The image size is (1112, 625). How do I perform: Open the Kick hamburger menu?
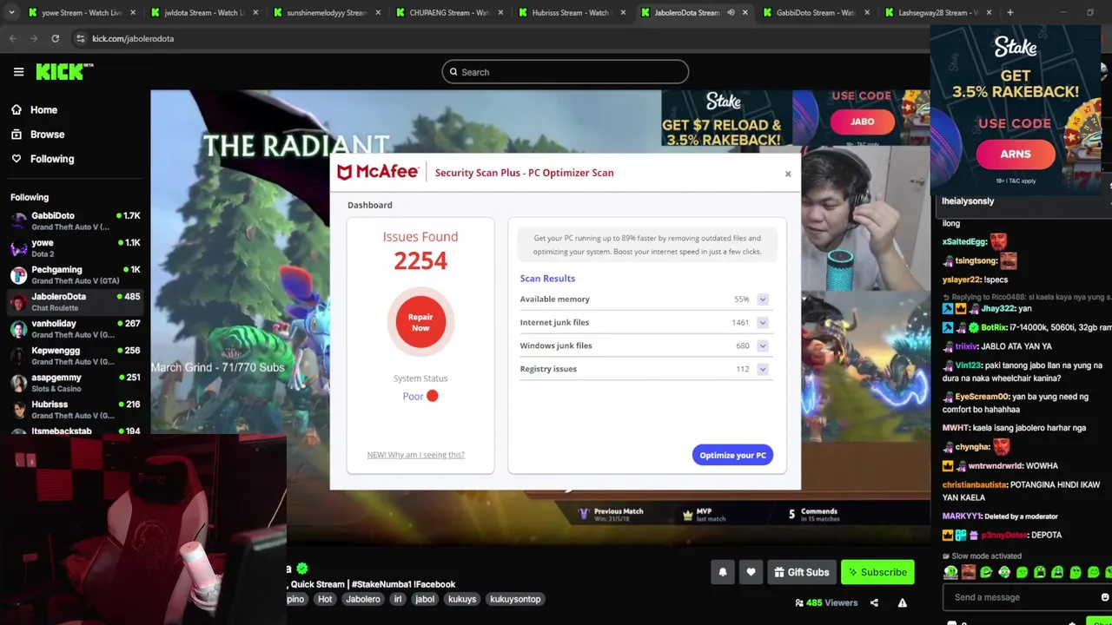[x=18, y=72]
